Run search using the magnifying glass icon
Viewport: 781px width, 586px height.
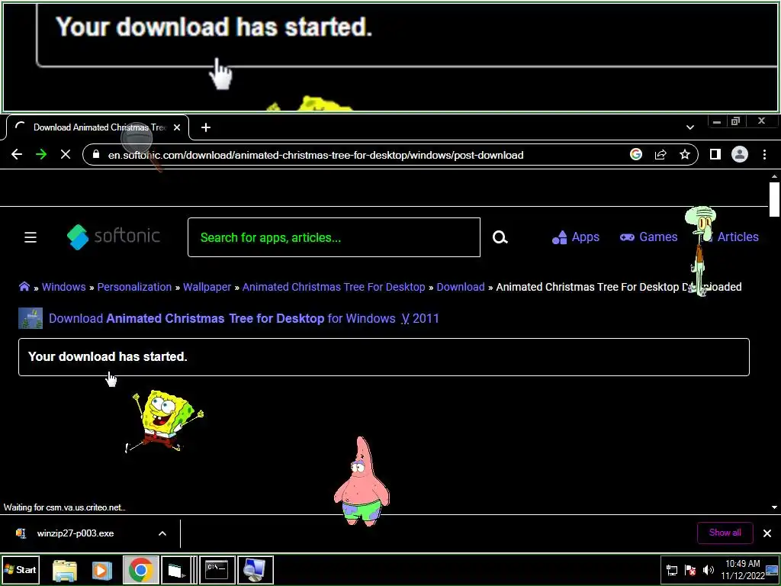tap(500, 237)
